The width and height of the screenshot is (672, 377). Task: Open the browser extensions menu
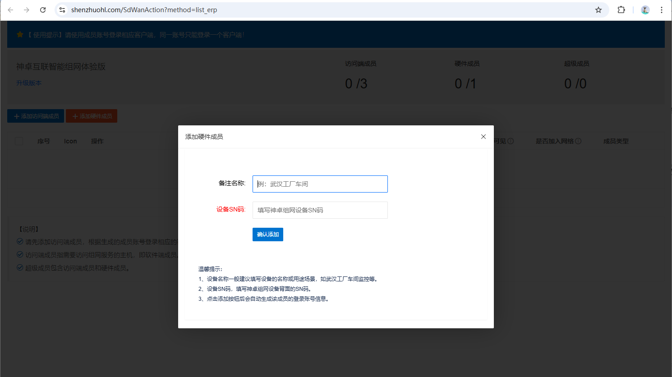621,10
